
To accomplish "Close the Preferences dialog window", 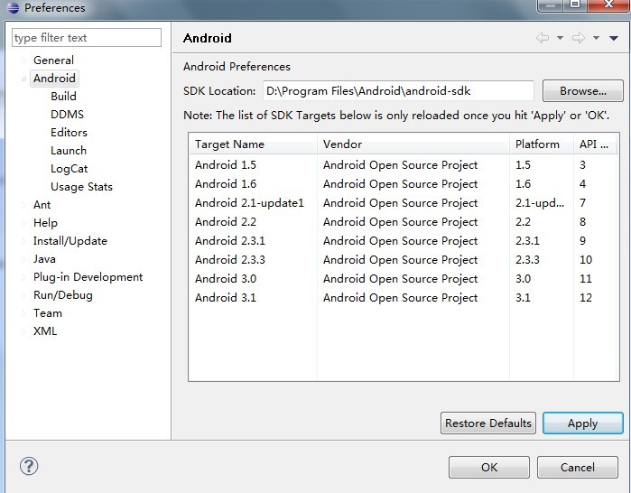I will point(608,5).
